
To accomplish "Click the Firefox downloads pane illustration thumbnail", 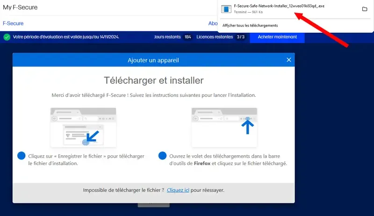I will click(x=224, y=127).
